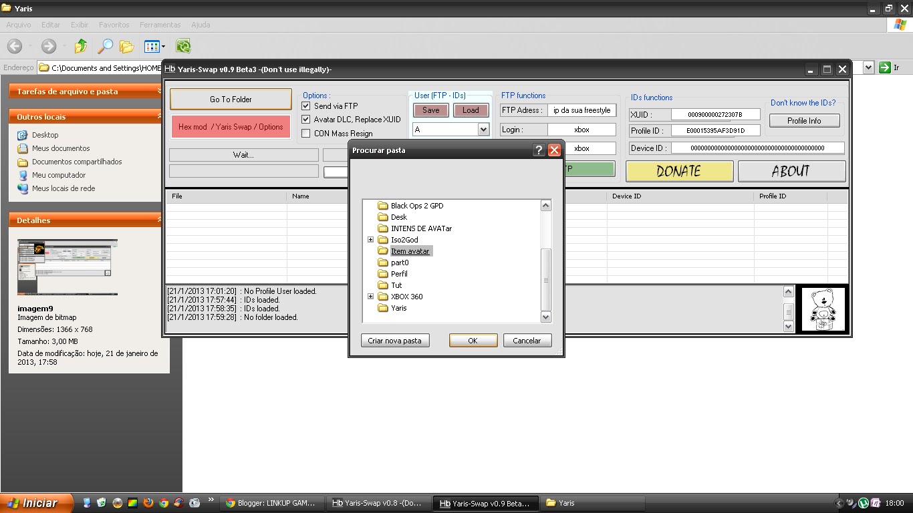Open the Views mode button in Explorer toolbar
Image resolution: width=913 pixels, height=513 pixels.
coord(152,46)
